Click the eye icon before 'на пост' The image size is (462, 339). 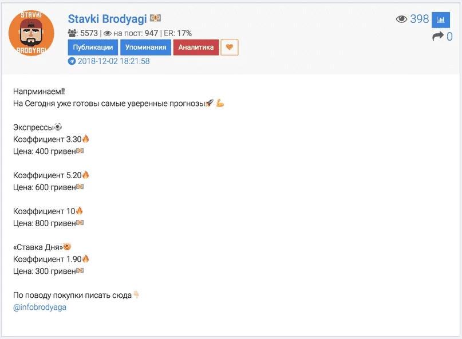108,33
